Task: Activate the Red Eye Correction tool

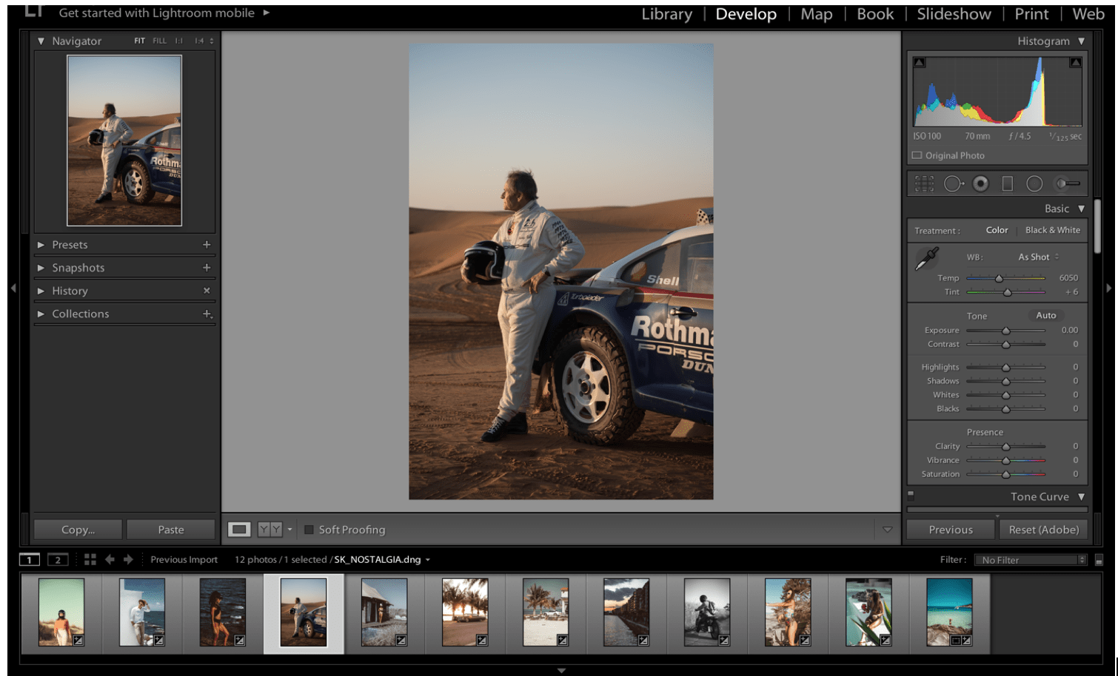Action: [980, 183]
